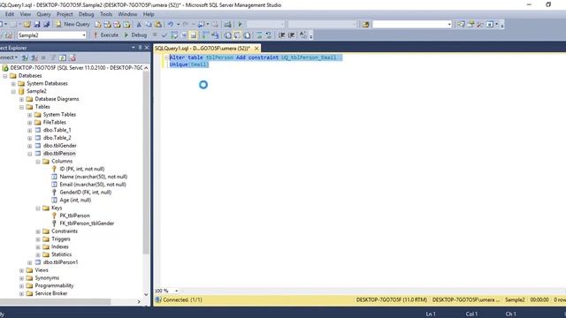Open the 100 % zoom dropdown
Image resolution: width=566 pixels, height=318 pixels.
tap(177, 291)
